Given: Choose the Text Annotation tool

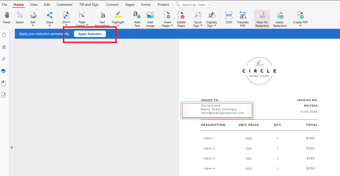Looking at the screenshot, I should [x=102, y=19].
